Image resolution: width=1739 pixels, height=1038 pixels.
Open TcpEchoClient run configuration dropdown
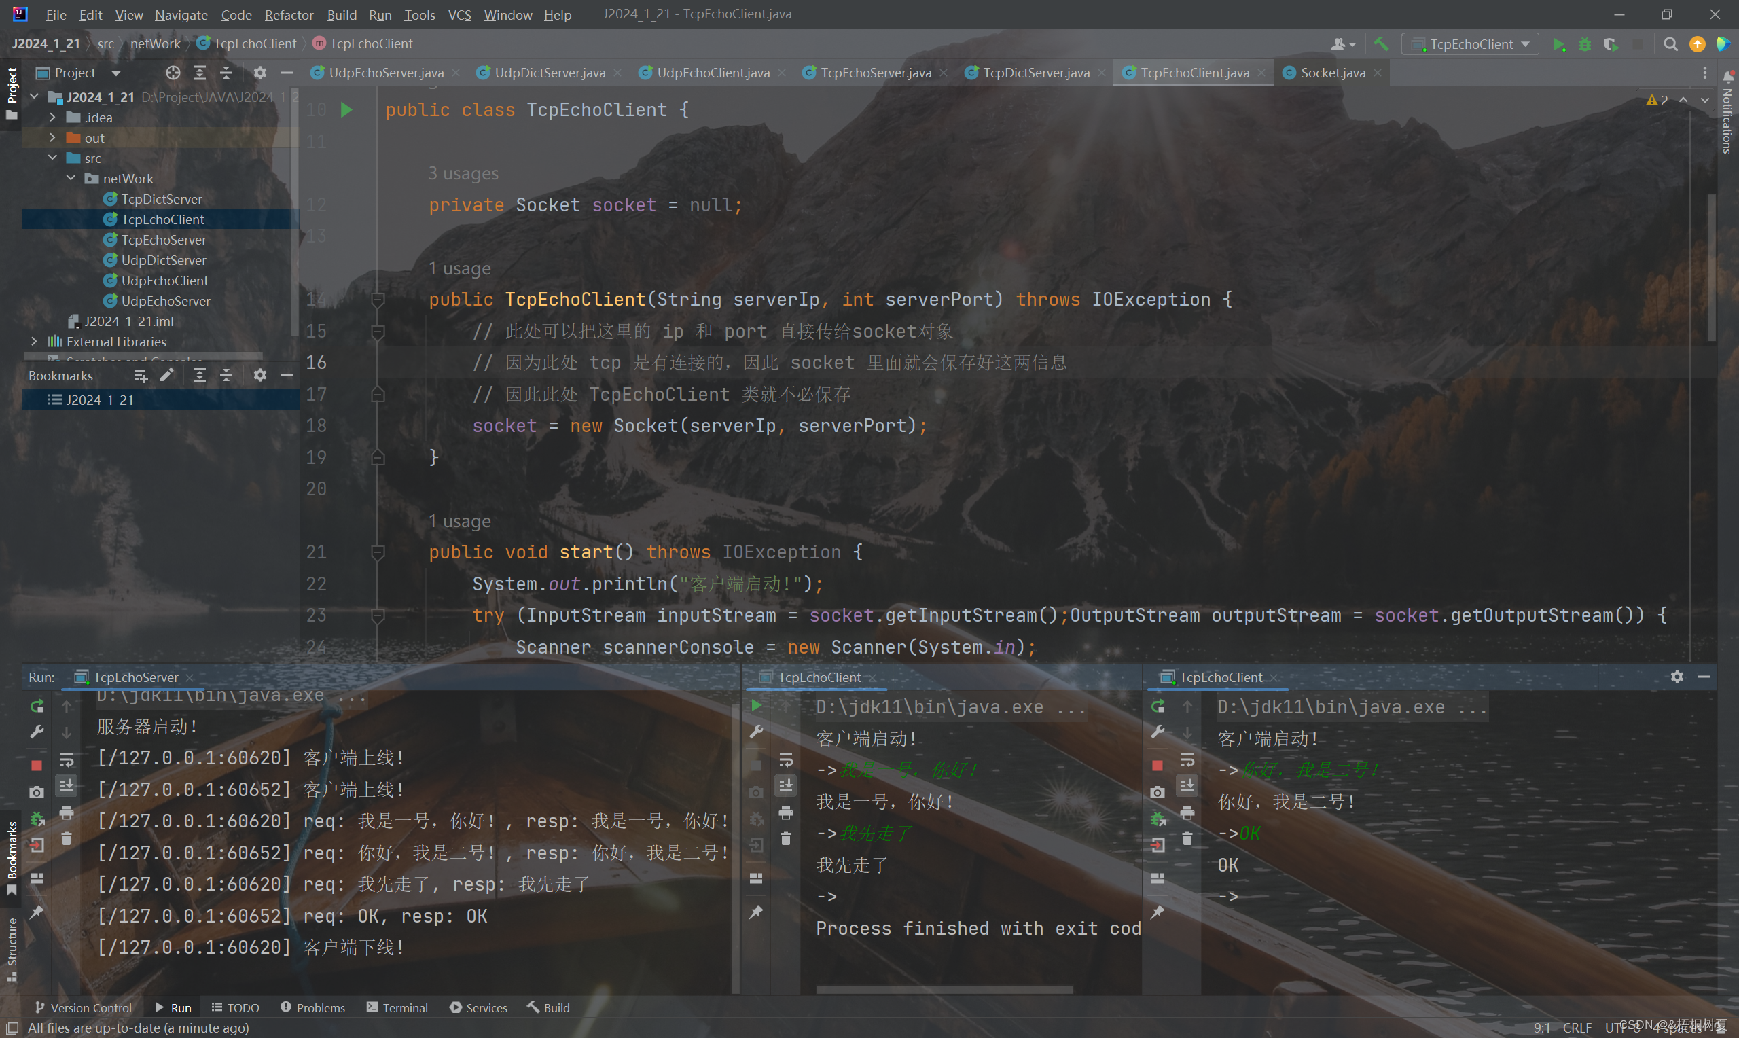tap(1471, 44)
